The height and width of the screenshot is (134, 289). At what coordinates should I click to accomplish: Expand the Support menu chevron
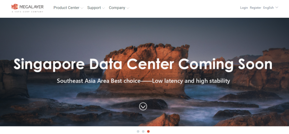pos(103,8)
